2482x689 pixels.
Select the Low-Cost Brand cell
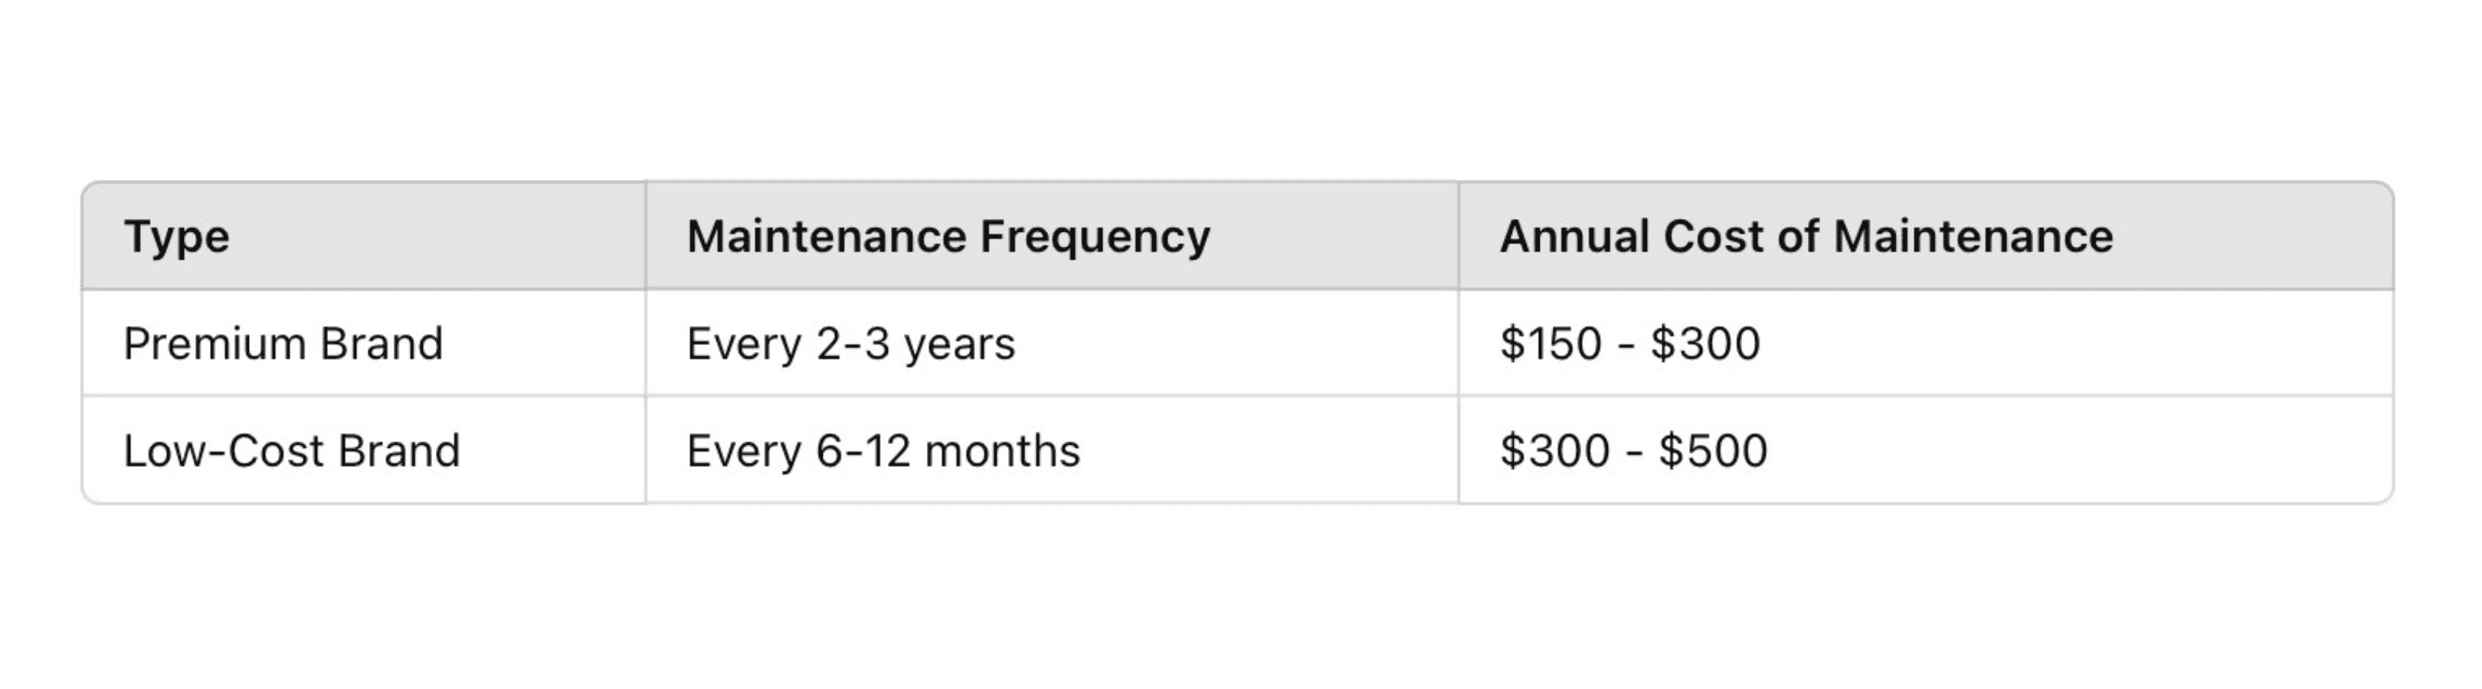click(x=364, y=449)
